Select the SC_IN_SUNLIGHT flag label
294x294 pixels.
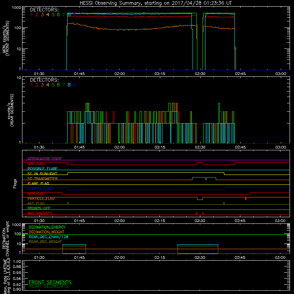pyautogui.click(x=42, y=173)
